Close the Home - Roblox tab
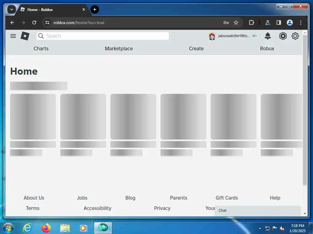313x234 pixels. pos(84,9)
